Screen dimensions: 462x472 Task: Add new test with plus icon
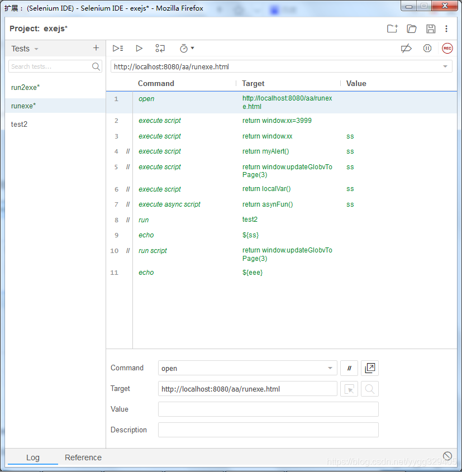96,48
